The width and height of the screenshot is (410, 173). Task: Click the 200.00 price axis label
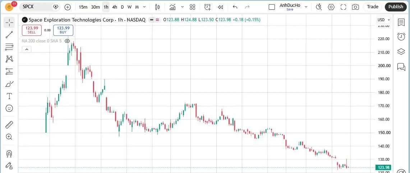[384, 66]
